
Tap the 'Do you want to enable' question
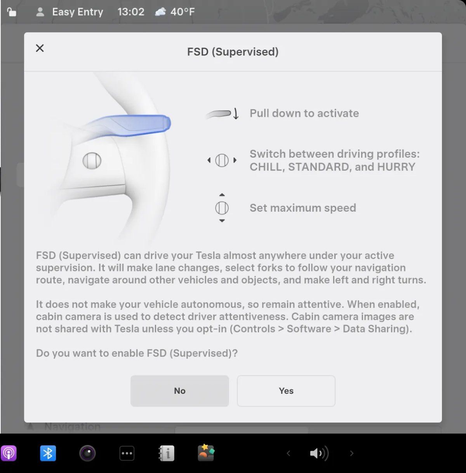click(x=137, y=353)
